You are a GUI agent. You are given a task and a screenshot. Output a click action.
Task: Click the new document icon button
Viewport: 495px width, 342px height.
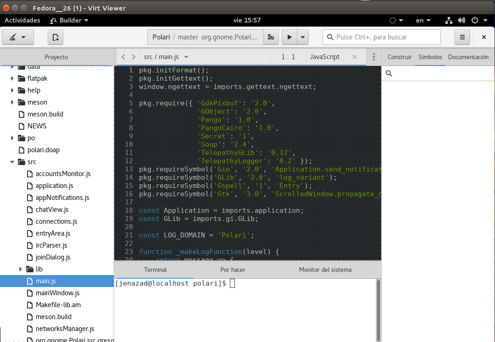coord(56,37)
